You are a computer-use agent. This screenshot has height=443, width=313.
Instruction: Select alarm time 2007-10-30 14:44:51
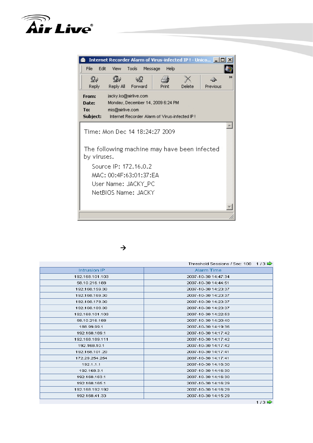(x=208, y=283)
